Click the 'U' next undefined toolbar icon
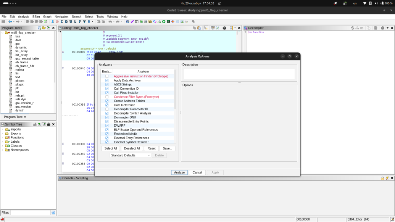 71,22
